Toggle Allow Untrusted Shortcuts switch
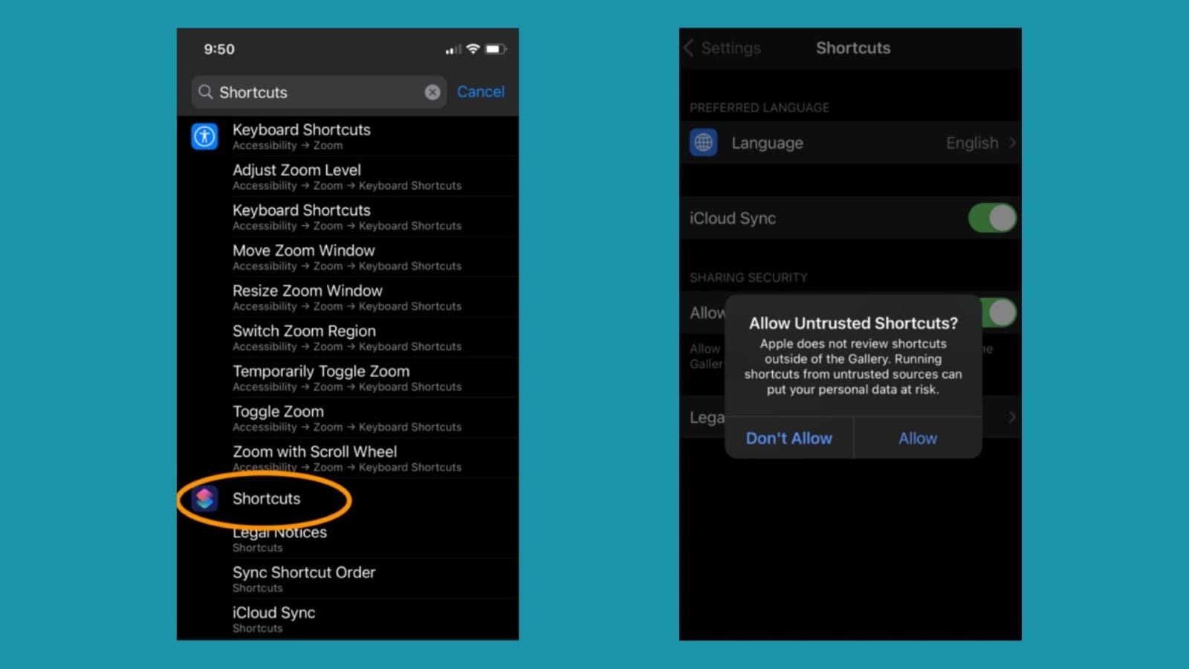1189x669 pixels. click(1000, 312)
